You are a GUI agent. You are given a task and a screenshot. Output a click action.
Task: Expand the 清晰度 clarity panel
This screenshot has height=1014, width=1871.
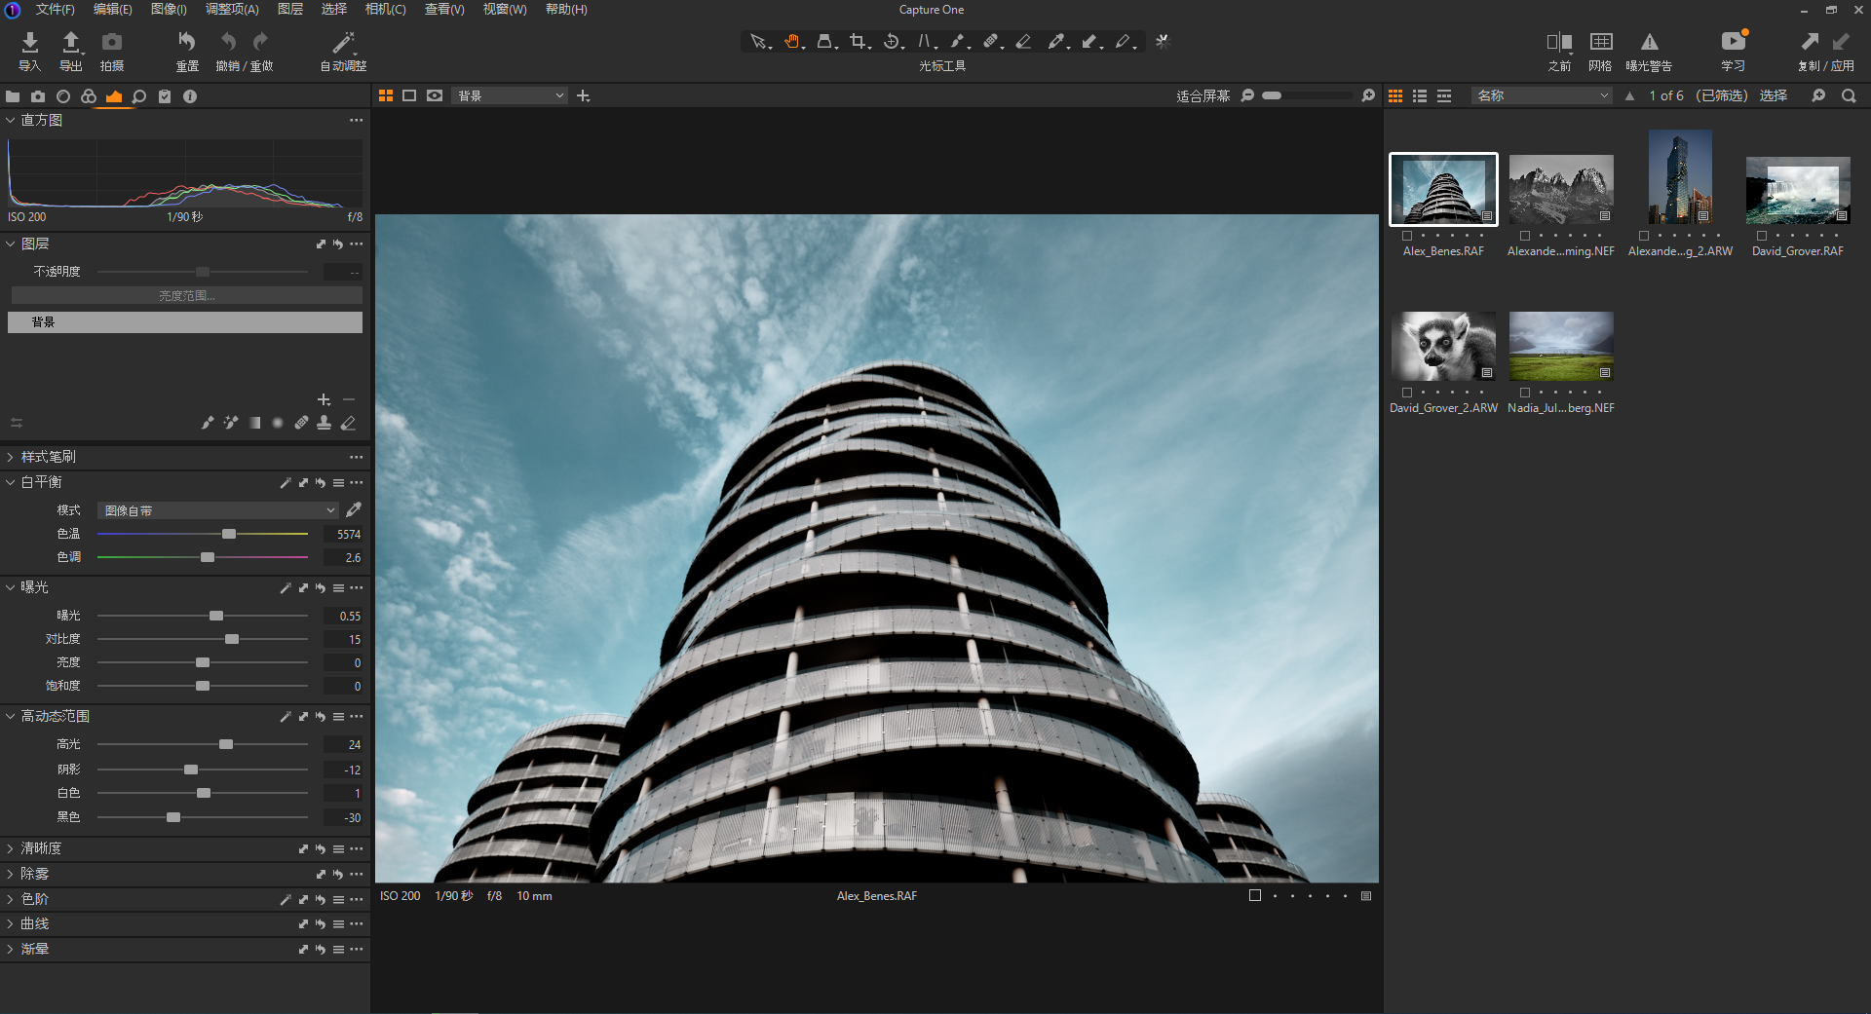pos(11,848)
